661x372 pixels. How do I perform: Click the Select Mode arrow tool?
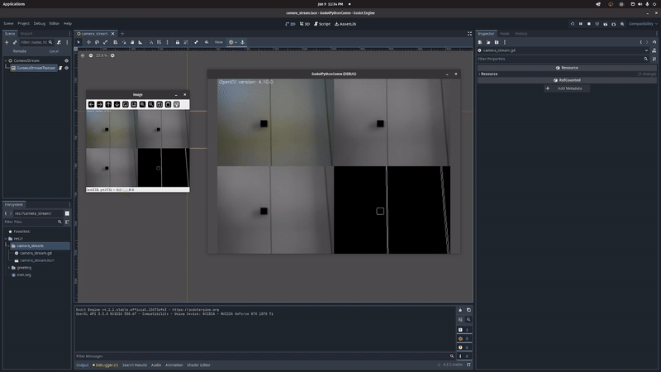[79, 42]
